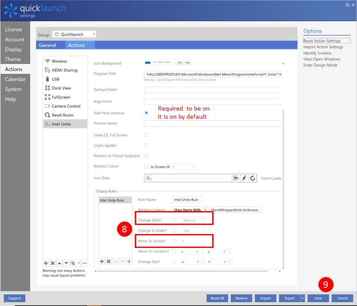Open more options ellipsis under actions list

click(x=84, y=263)
